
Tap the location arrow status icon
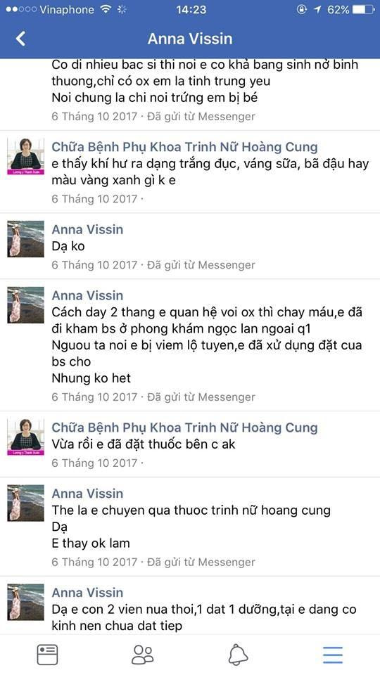pos(317,9)
